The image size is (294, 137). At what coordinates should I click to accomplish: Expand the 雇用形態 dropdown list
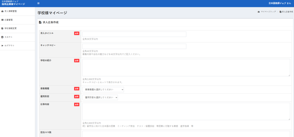(100, 98)
